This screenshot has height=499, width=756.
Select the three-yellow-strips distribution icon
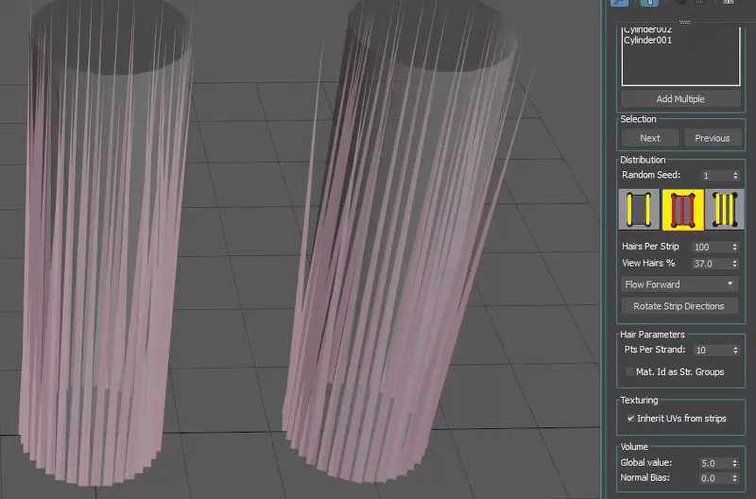(725, 210)
